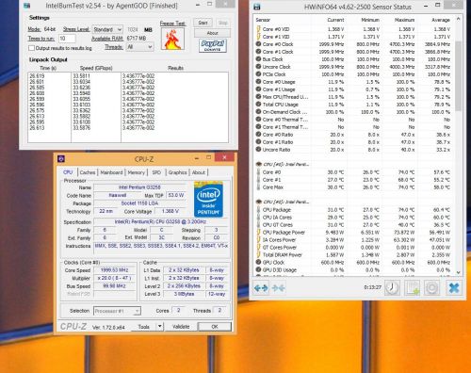Click the blue expand arrows icon in HWiNFO toolbar

pos(261,288)
